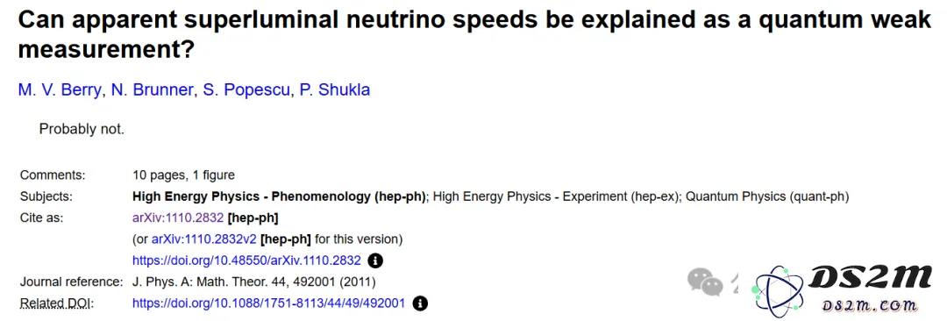Open author page for N. Brunner
The height and width of the screenshot is (321, 947).
pyautogui.click(x=152, y=90)
